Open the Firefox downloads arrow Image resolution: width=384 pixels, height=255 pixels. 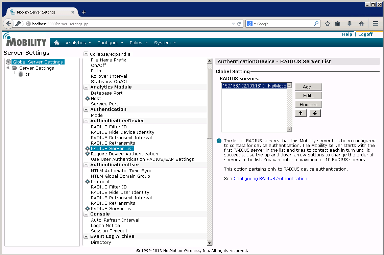[350, 24]
